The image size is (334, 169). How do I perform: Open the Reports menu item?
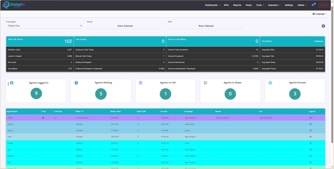click(237, 5)
